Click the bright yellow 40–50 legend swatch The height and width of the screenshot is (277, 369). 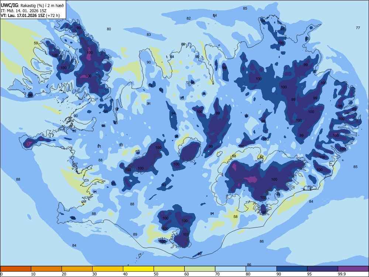(x=138, y=269)
